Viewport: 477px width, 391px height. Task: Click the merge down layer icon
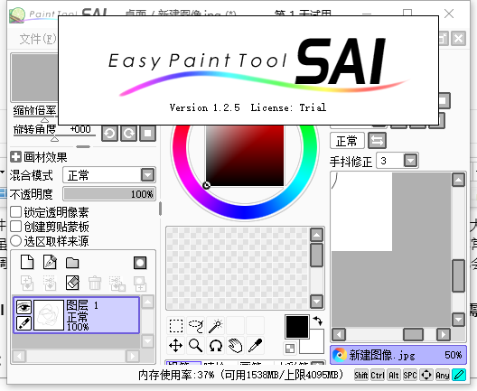tap(50, 283)
